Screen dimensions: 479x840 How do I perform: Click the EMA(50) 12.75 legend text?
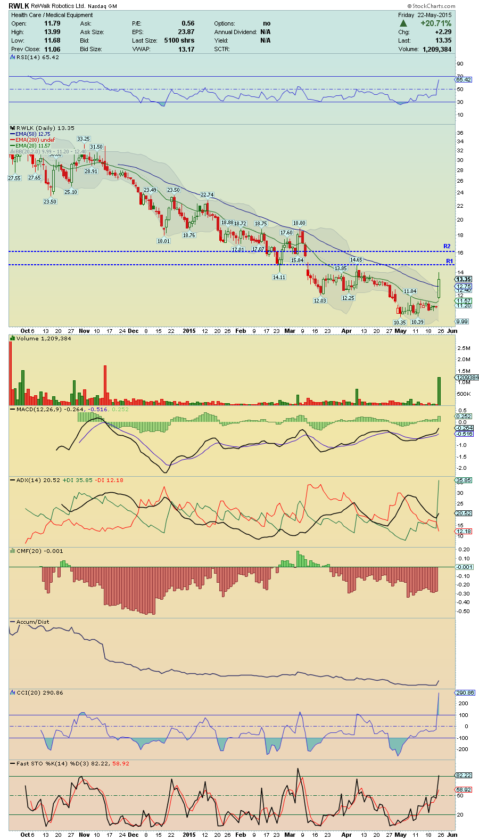point(32,134)
